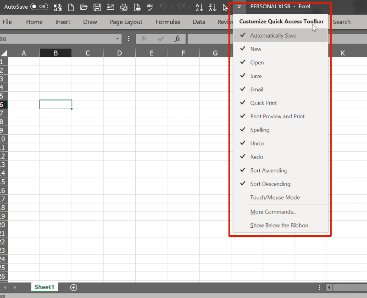Screen dimensions: 367x298
Task: Uncheck Print Preview and Print option
Action: [x=280, y=116]
